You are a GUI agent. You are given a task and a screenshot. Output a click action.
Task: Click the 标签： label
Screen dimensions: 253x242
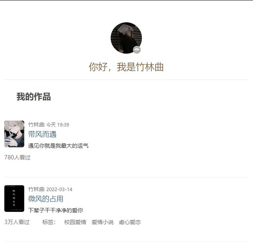tap(49, 222)
